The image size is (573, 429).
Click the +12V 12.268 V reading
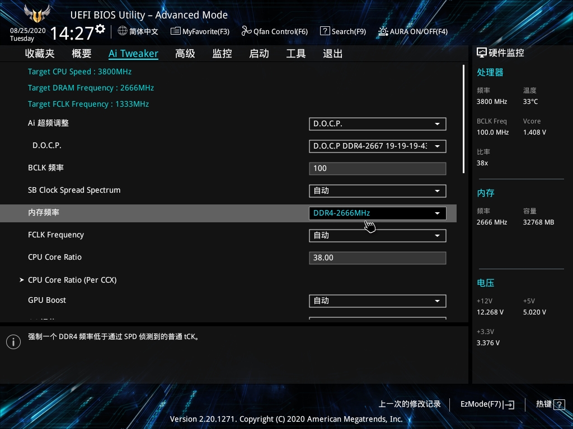tap(490, 312)
